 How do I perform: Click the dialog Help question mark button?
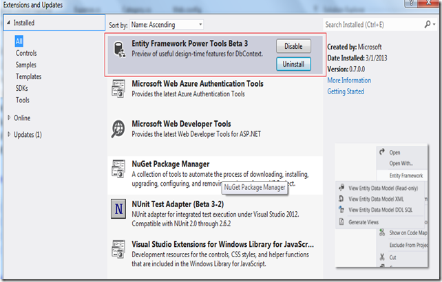411,3
